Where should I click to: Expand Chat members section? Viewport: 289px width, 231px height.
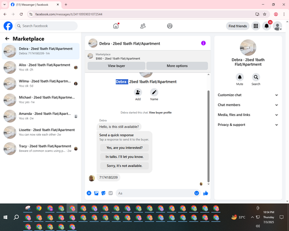[x=248, y=105]
